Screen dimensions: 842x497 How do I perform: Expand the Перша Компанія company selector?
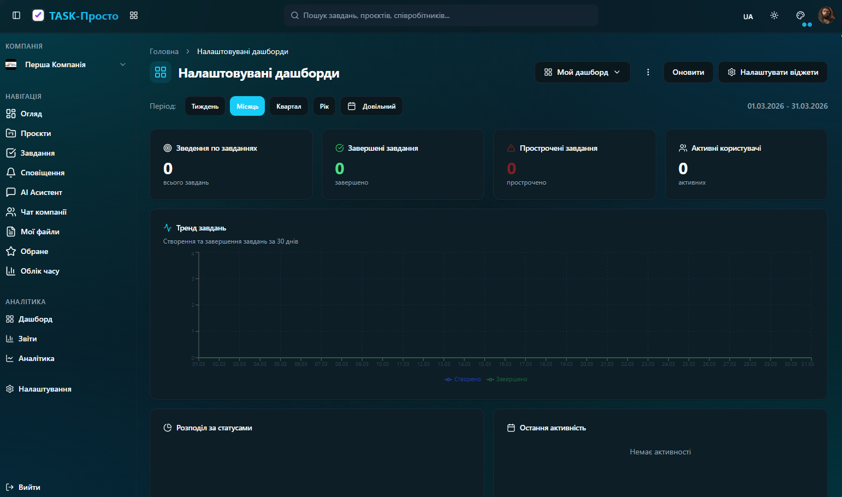(x=66, y=64)
